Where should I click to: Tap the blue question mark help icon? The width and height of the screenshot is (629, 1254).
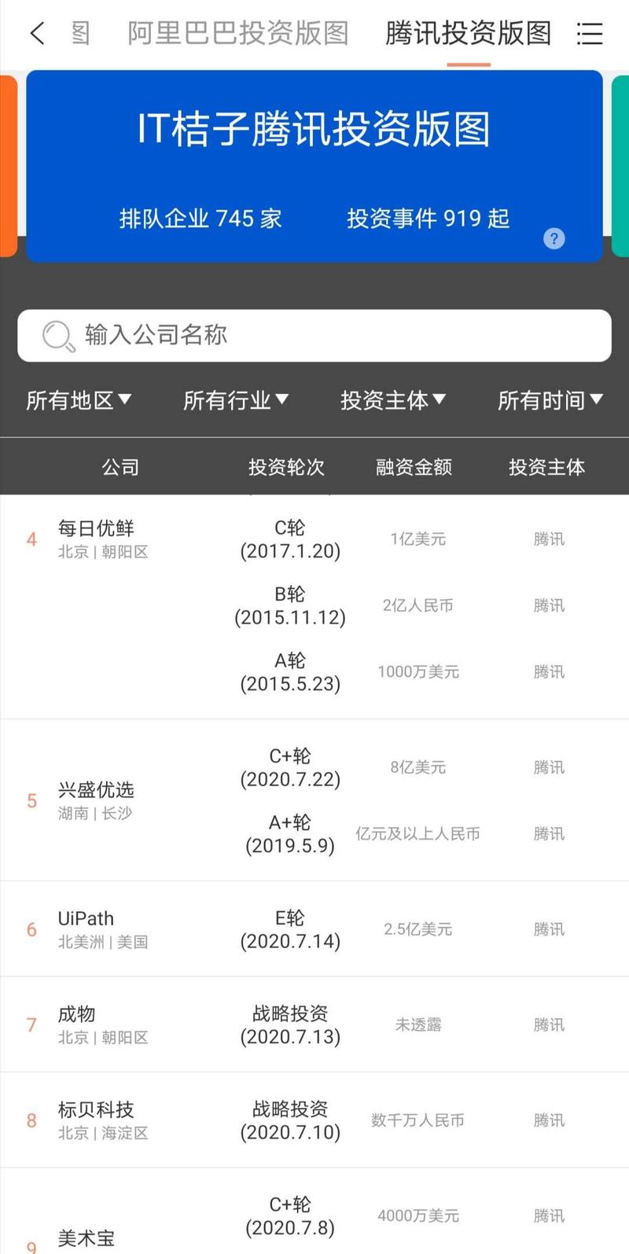point(554,238)
